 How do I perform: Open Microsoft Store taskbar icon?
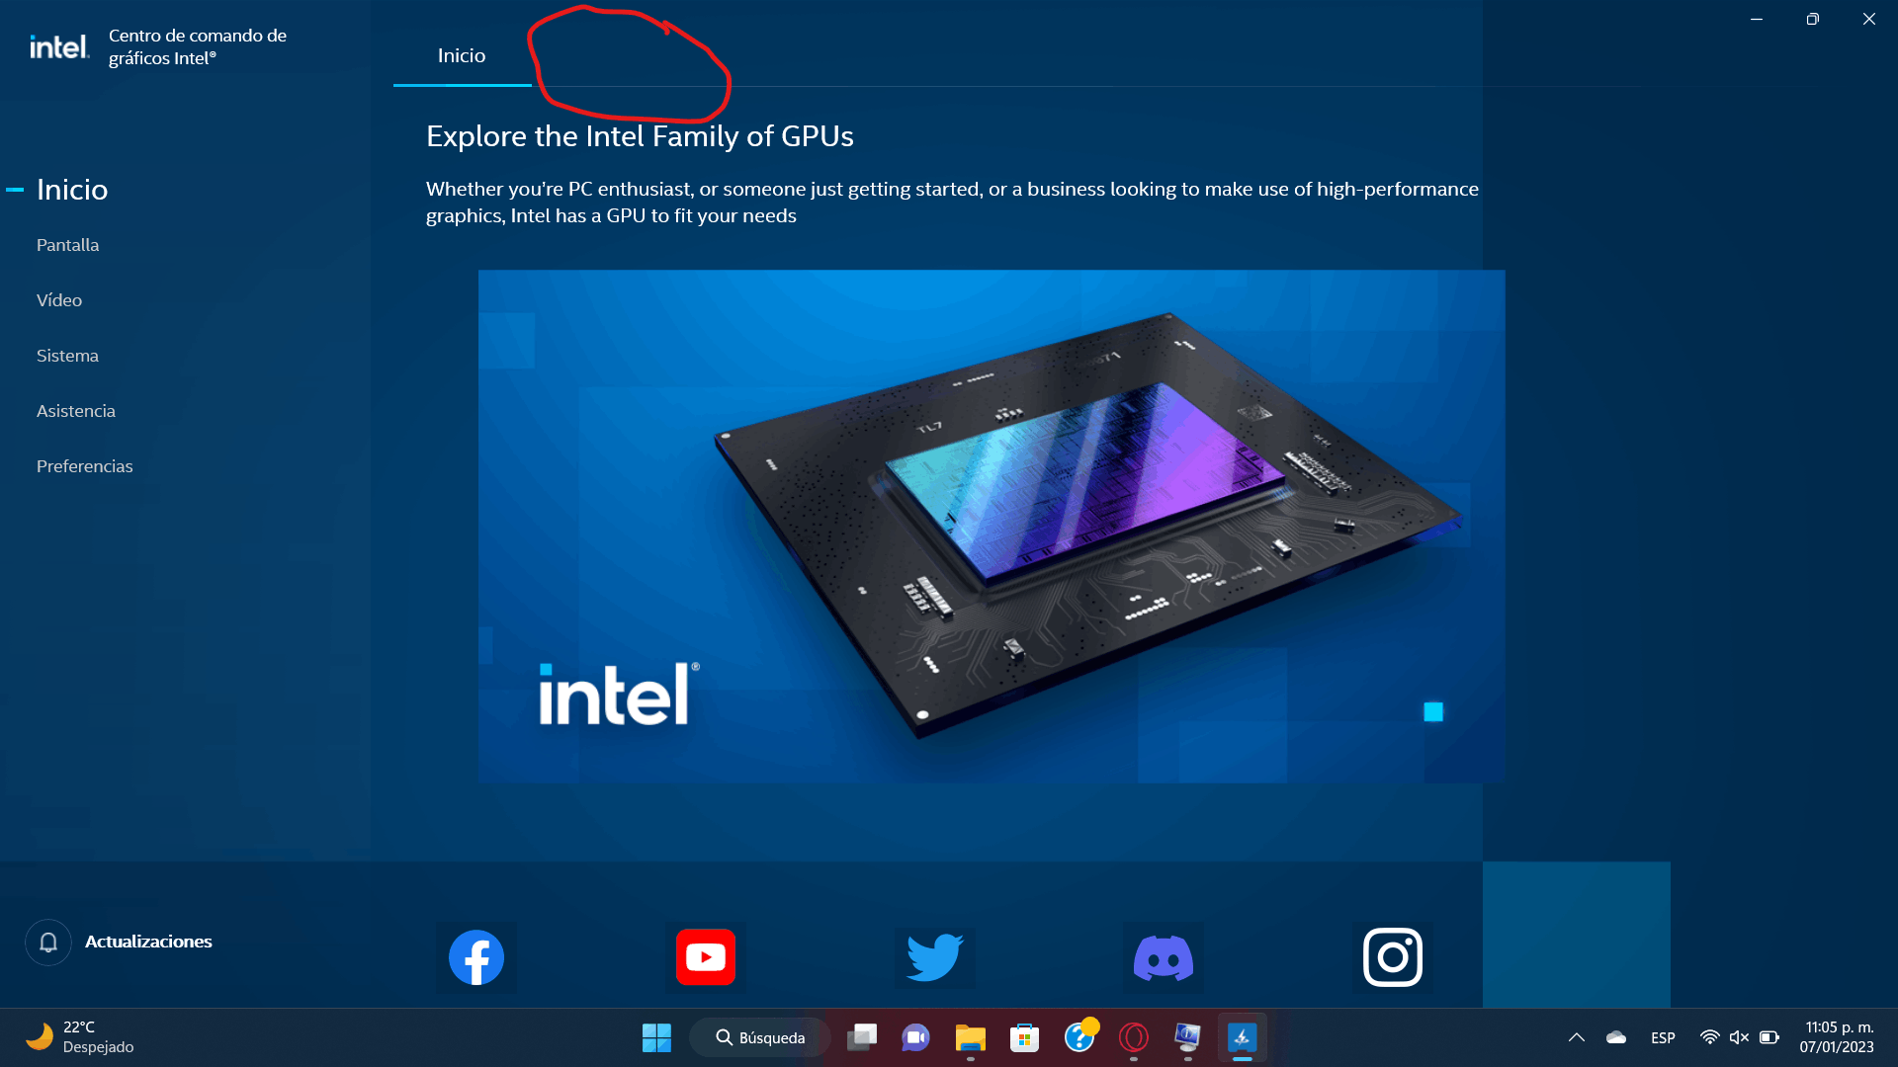[1025, 1037]
